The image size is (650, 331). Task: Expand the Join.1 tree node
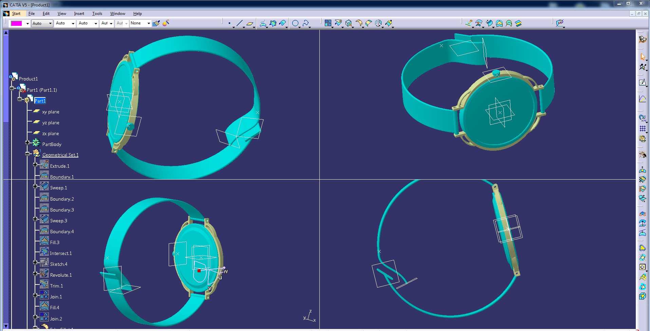point(35,295)
